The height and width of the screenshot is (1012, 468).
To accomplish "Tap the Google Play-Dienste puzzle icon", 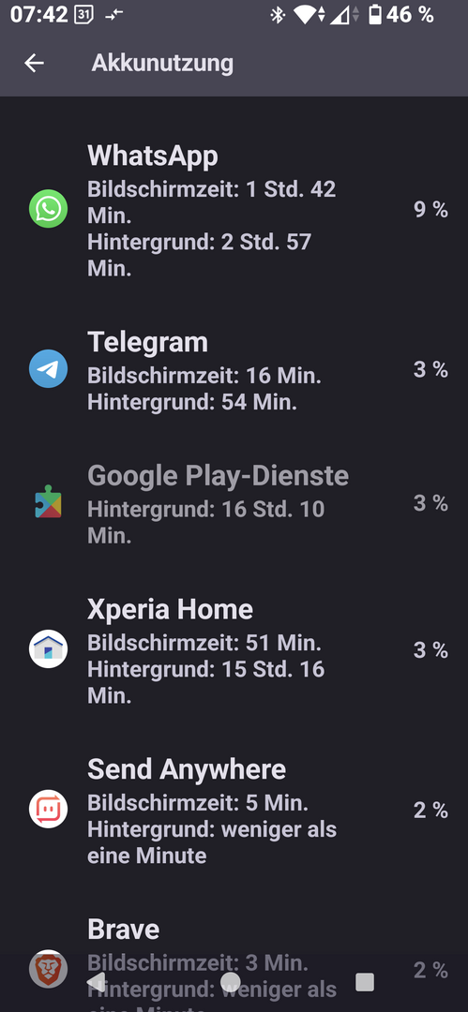I will [49, 502].
